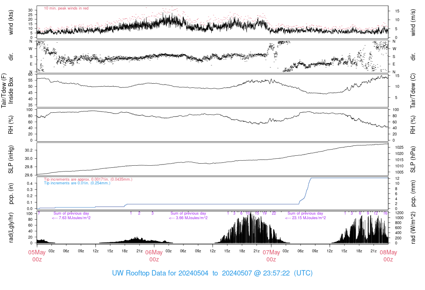Click the '08May 00z' date label
The width and height of the screenshot is (425, 290).
point(388,256)
